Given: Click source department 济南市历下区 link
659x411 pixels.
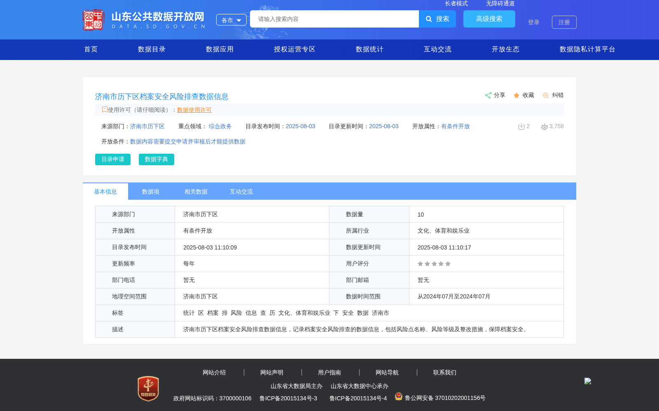Looking at the screenshot, I should [x=147, y=126].
